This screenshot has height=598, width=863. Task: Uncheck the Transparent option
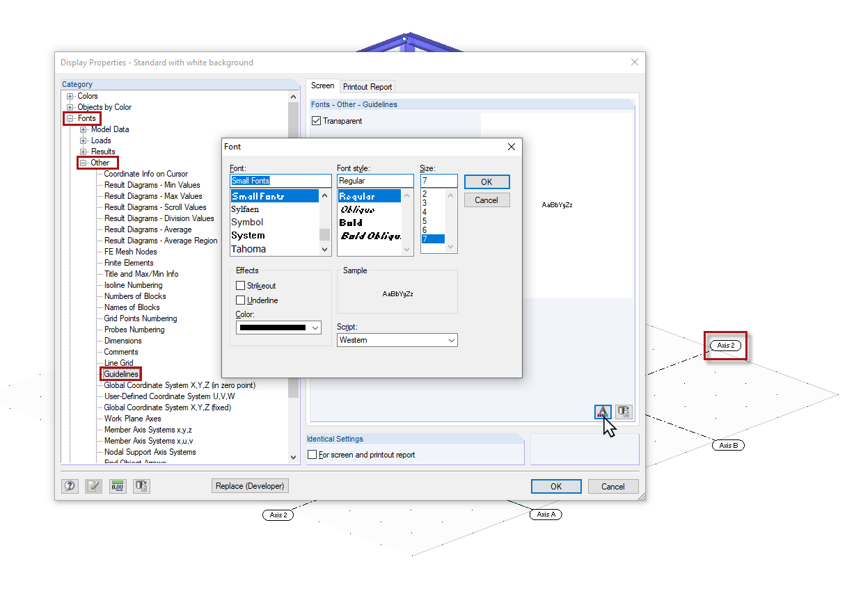click(317, 120)
